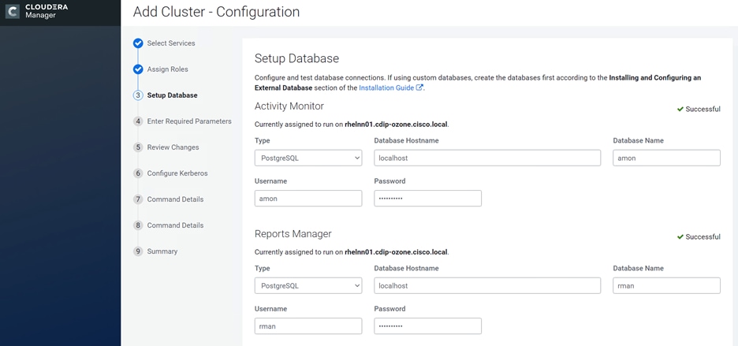
Task: Click the step 3 circle for Setup Database
Action: click(138, 95)
